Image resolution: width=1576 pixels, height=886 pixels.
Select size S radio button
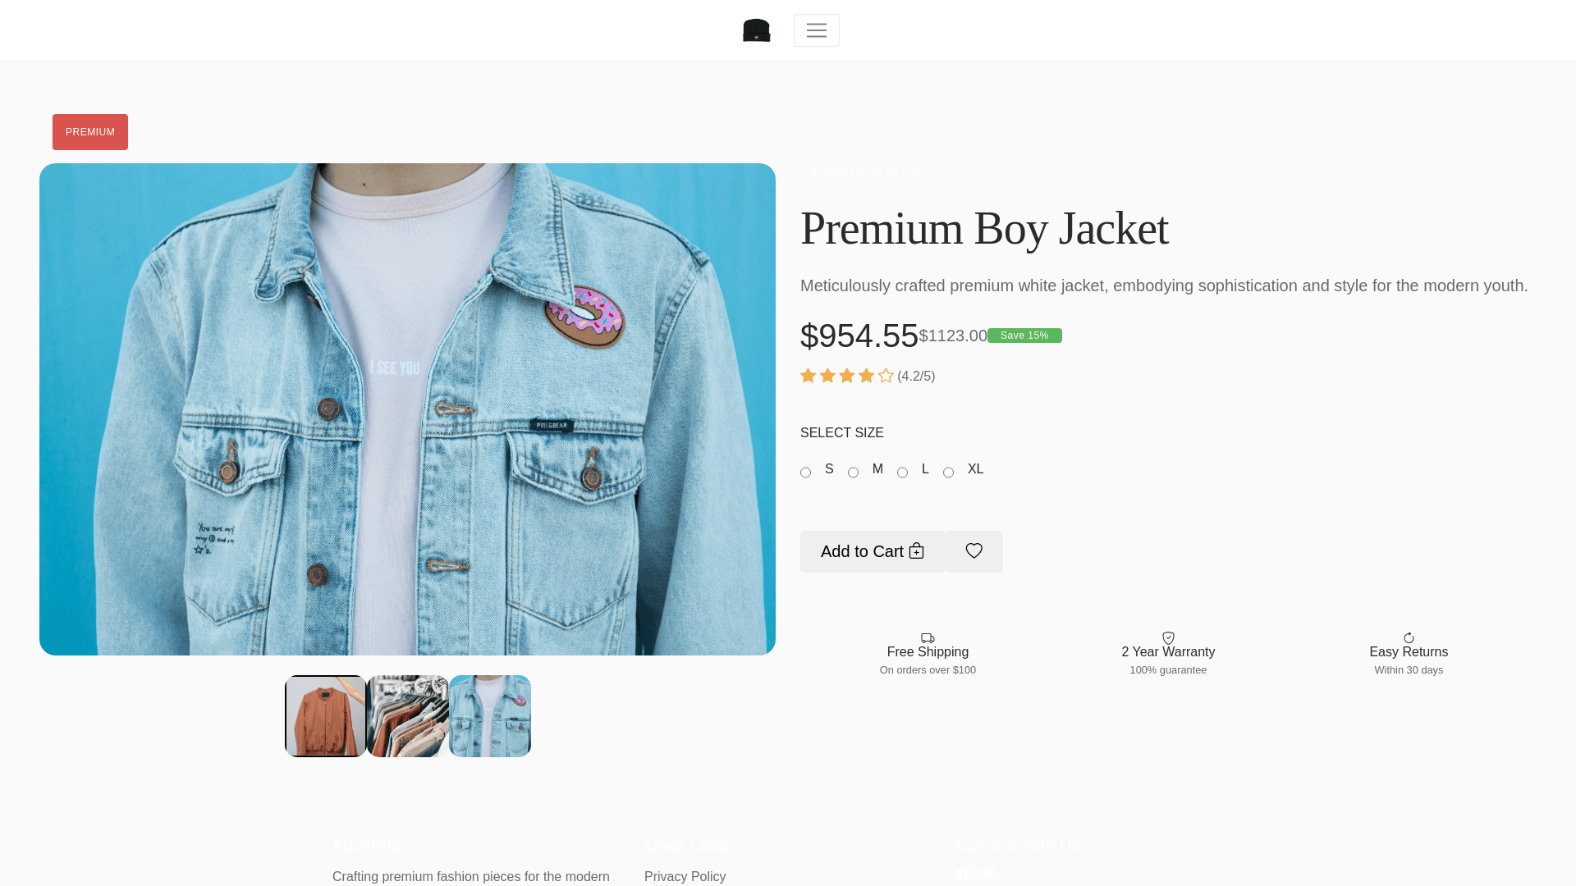click(805, 473)
